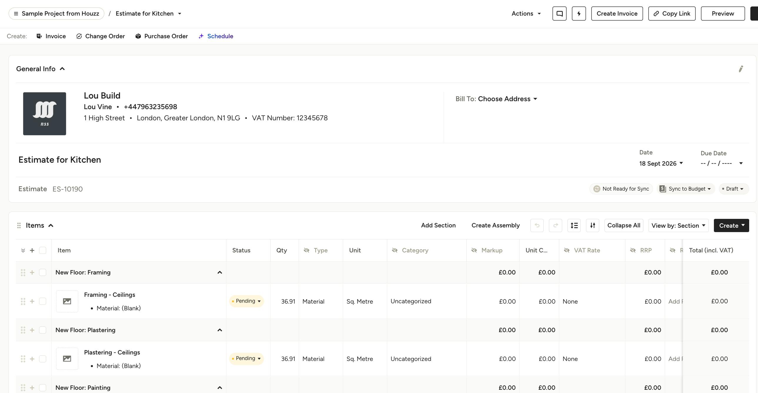Open the Draft status dropdown
The image size is (758, 393).
733,189
